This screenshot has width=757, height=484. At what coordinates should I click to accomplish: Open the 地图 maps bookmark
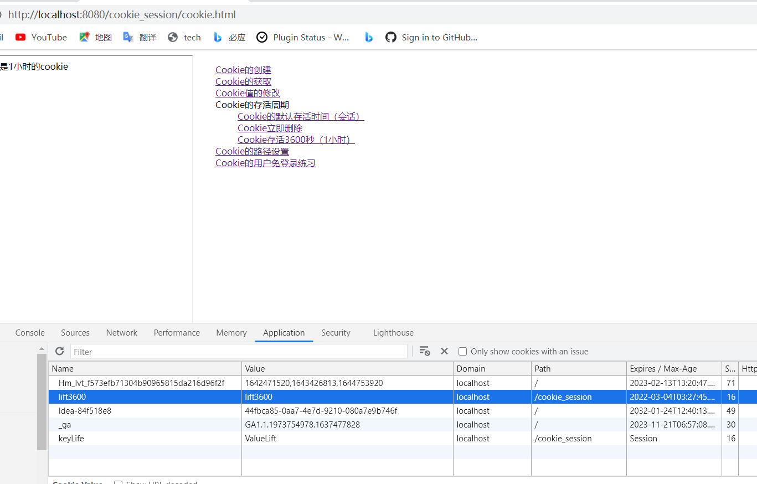pyautogui.click(x=95, y=37)
